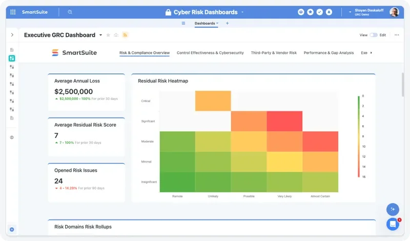Show more dashboard tabs with right arrow
Screen dimensions: 410x241
371,53
